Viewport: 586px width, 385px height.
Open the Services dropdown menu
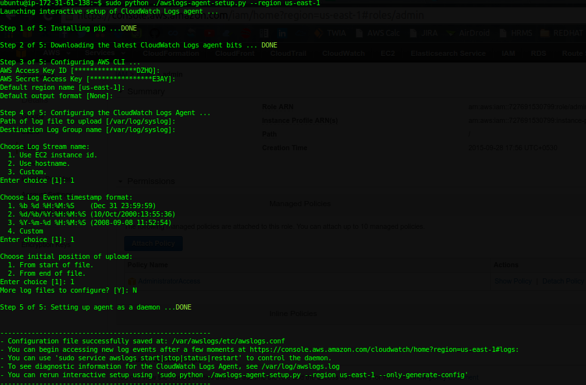(105, 53)
